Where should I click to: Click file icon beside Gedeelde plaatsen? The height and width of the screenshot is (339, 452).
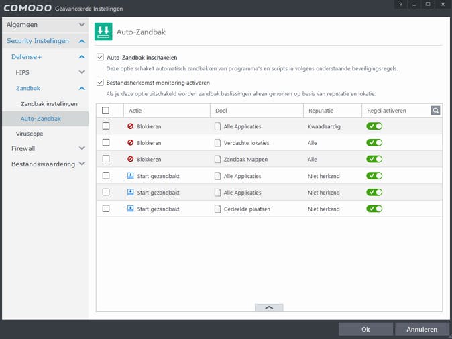click(218, 209)
